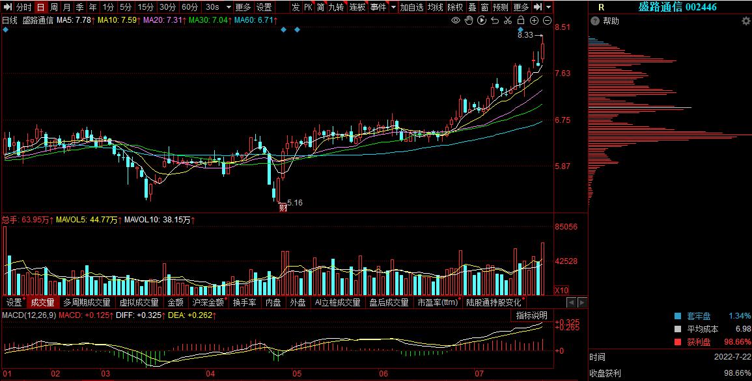This screenshot has height=381, width=752.
Task: Click the play replay icon above chart
Action: click(x=482, y=20)
